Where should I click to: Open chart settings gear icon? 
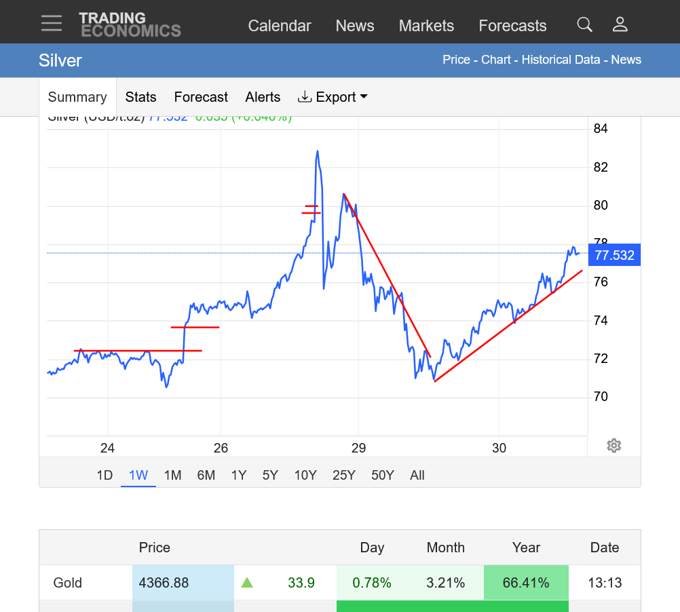614,446
